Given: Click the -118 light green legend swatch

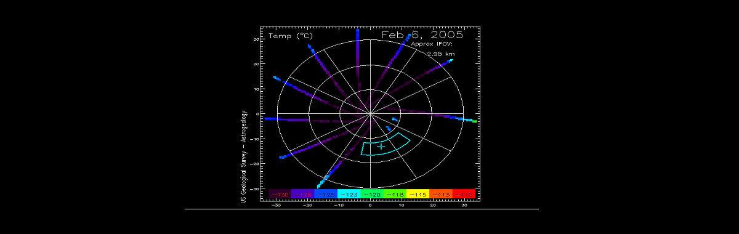Looking at the screenshot, I should point(394,194).
